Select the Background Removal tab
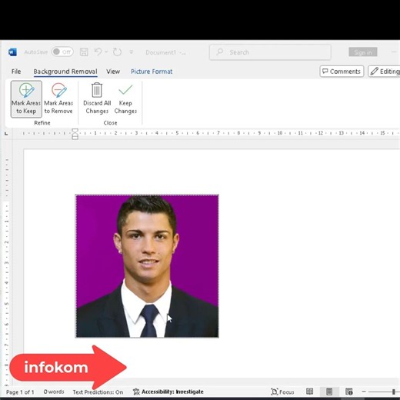The width and height of the screenshot is (400, 400). pyautogui.click(x=65, y=72)
